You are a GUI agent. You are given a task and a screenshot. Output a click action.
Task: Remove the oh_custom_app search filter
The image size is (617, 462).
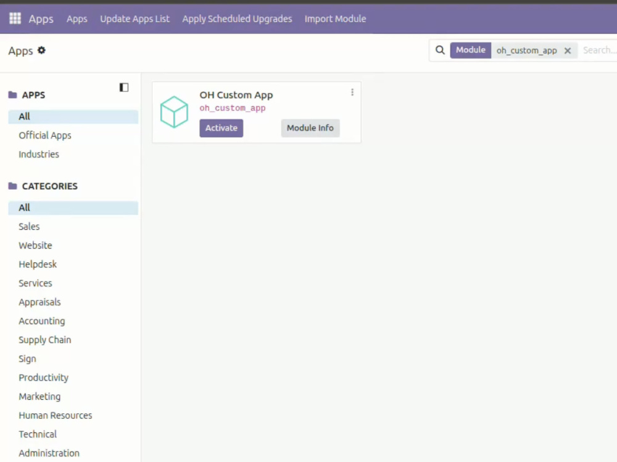(x=568, y=51)
